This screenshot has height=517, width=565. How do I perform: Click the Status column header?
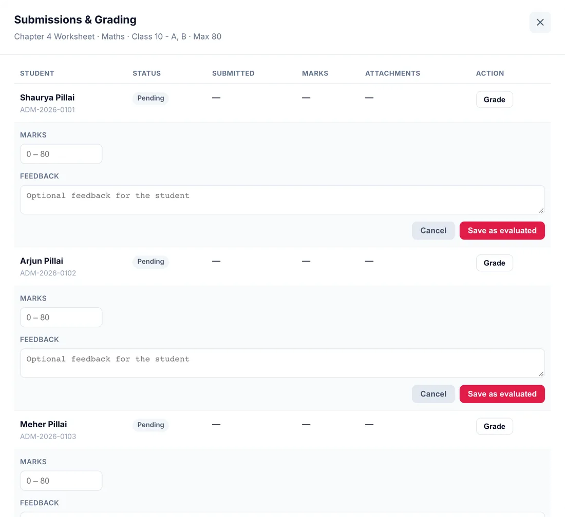point(147,73)
